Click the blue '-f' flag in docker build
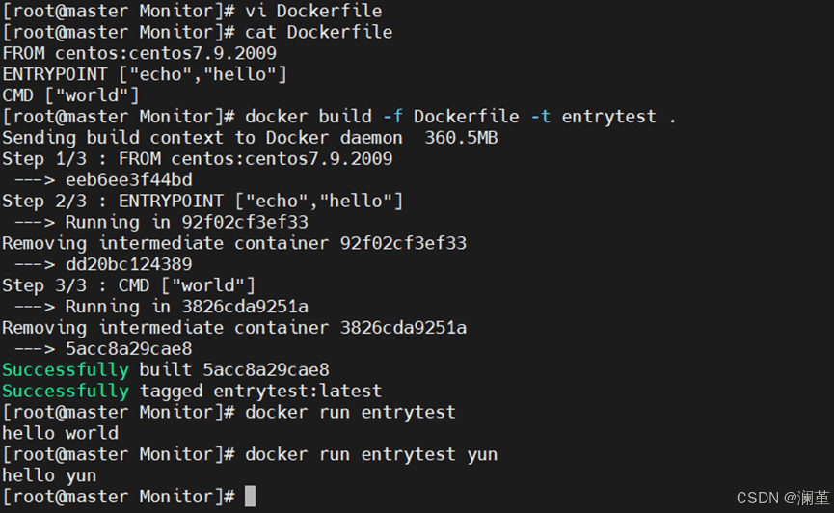 point(392,117)
